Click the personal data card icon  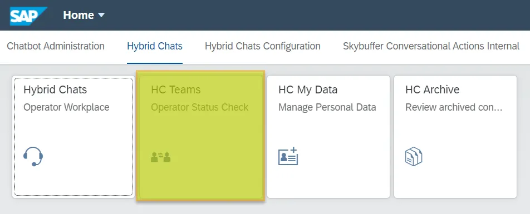[288, 156]
